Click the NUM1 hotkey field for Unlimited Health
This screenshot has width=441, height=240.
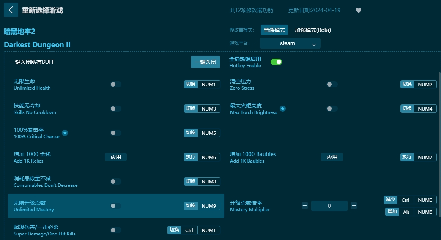(209, 84)
